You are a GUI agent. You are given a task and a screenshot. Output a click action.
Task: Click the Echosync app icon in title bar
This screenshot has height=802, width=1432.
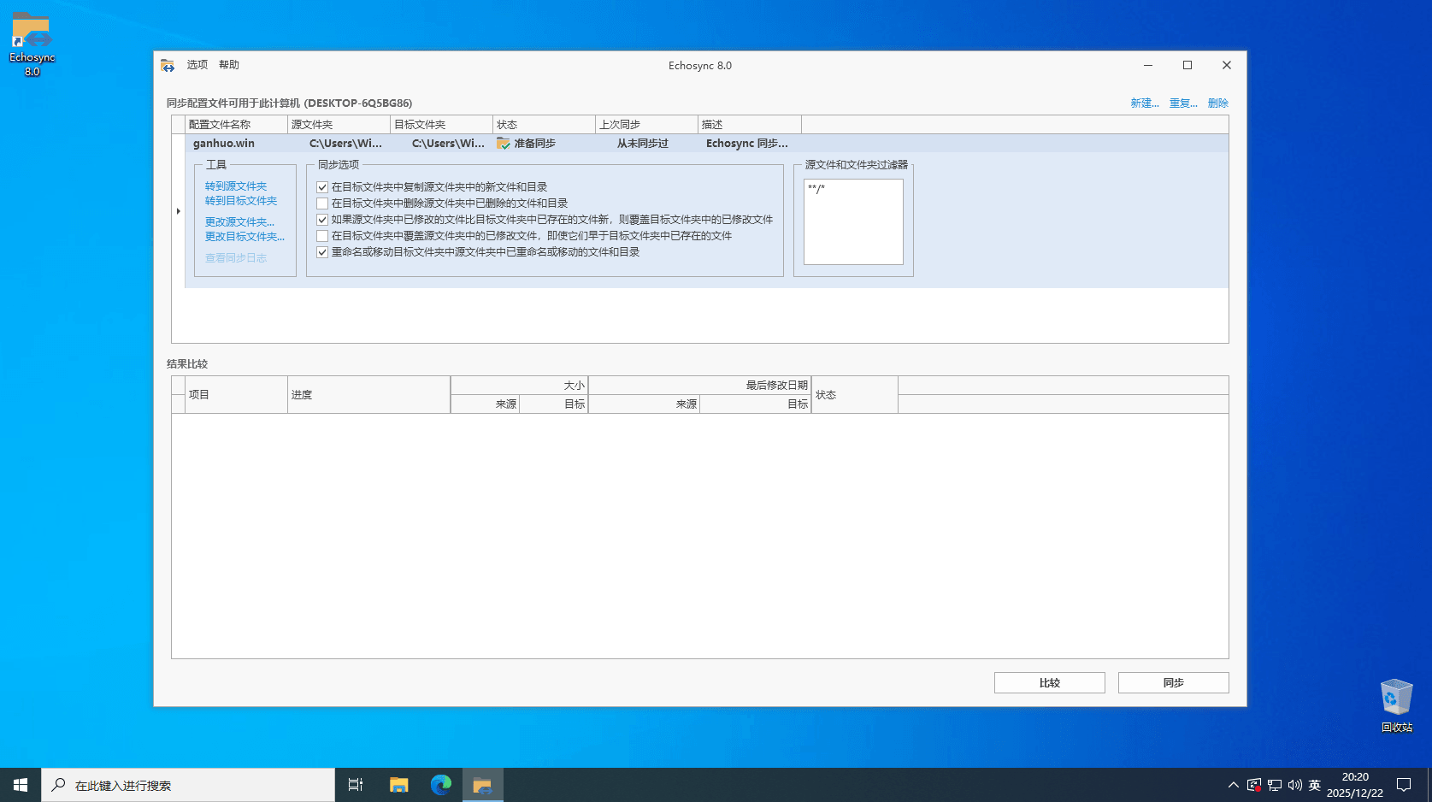[168, 65]
